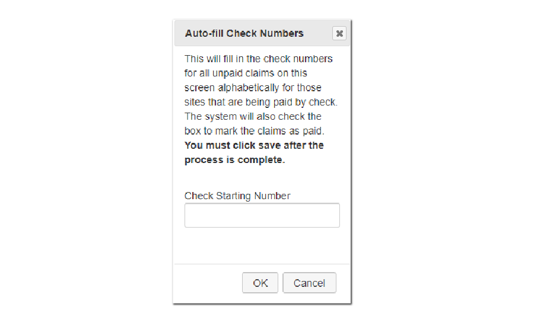This screenshot has height=326, width=534.
Task: Click the Check Starting Number label
Action: [x=237, y=196]
